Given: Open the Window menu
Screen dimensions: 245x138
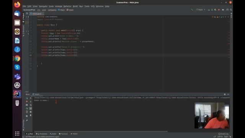Looking at the screenshot, I should (x=100, y=6).
